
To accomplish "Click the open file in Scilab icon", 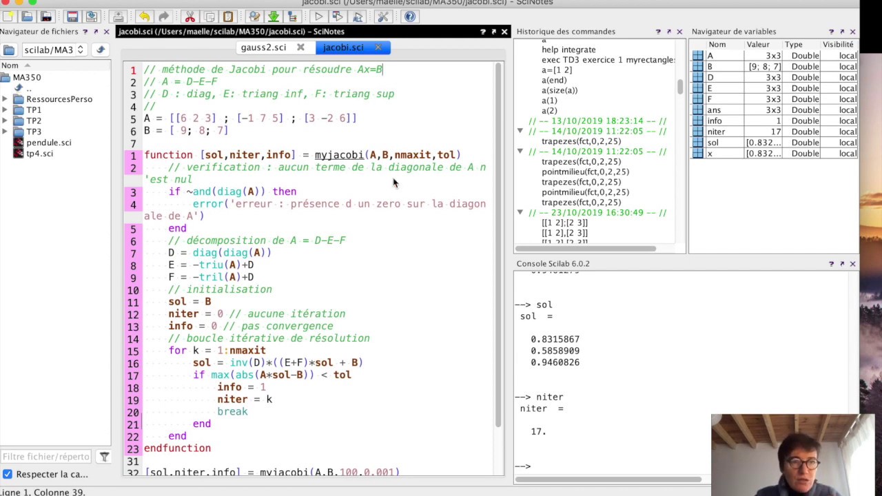I will (46, 17).
